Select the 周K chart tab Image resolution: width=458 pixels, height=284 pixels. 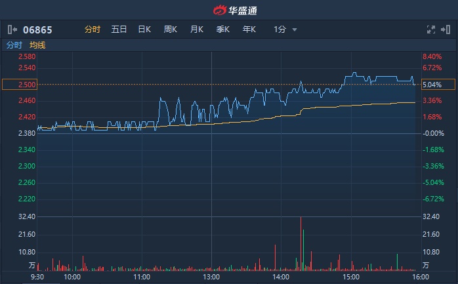(x=171, y=30)
